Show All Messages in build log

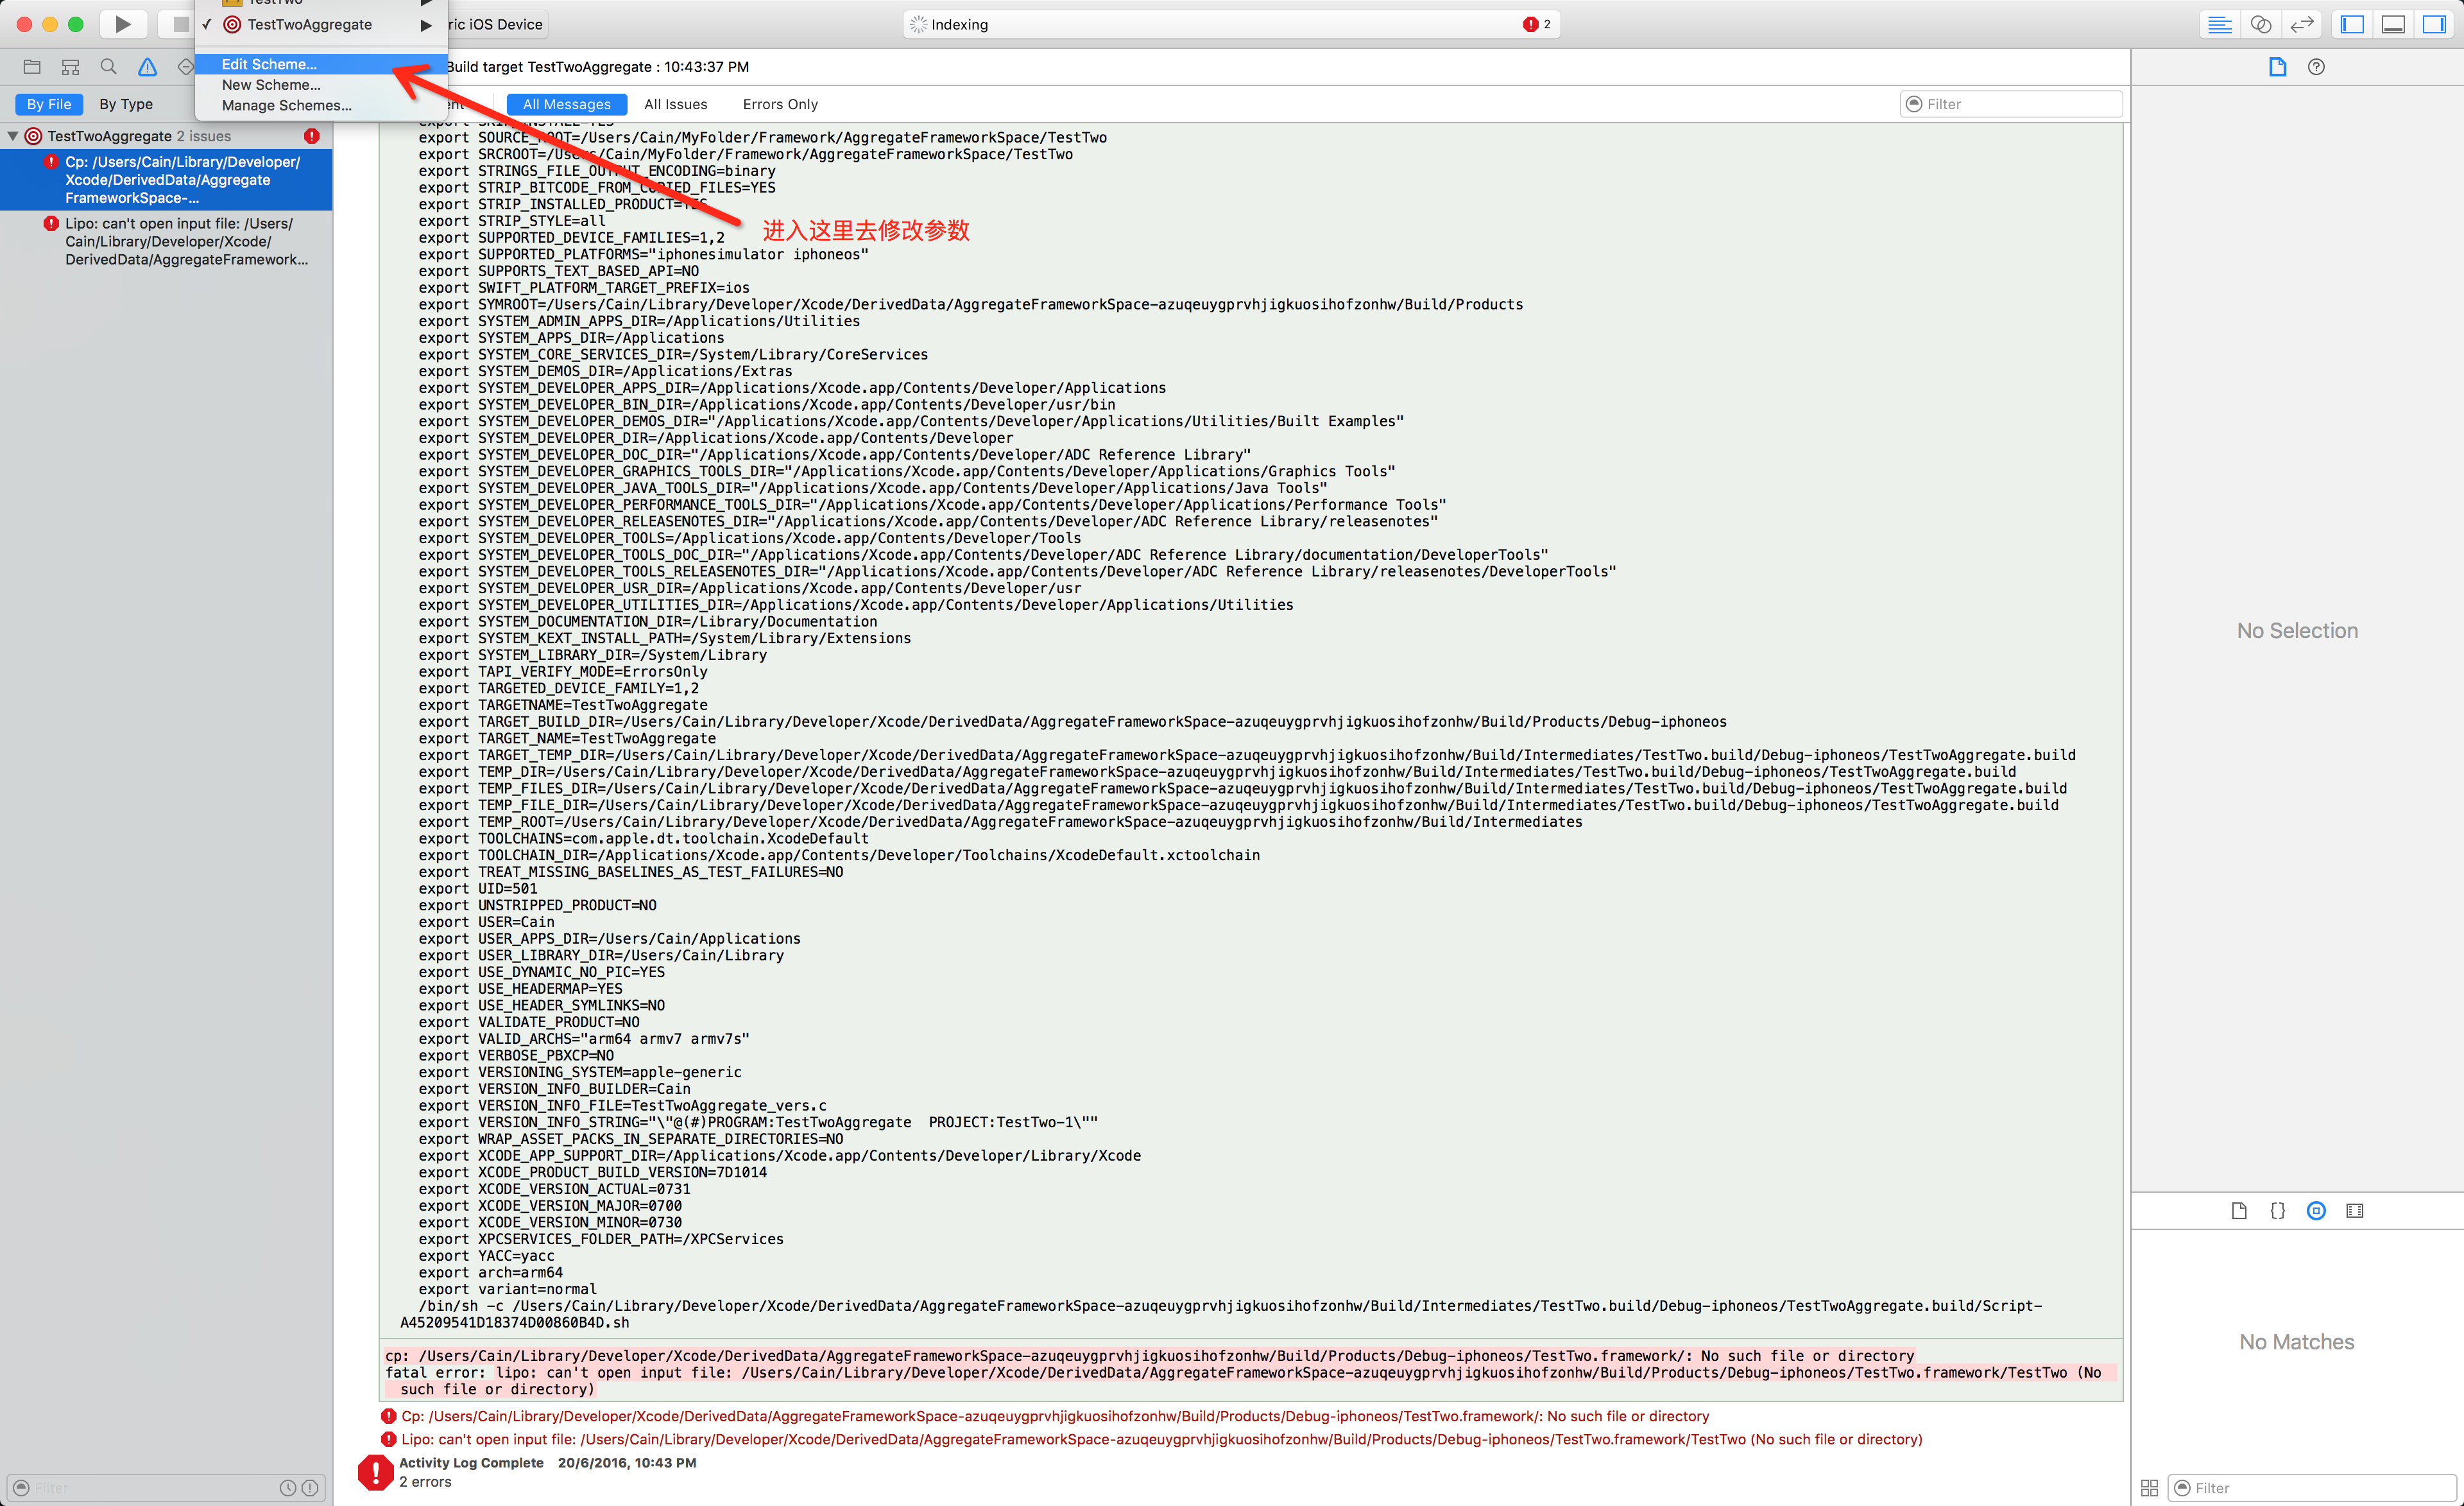pos(567,104)
